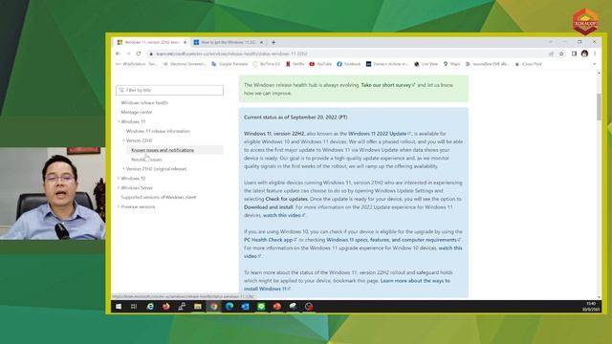Open the Chrome side panel icon
The width and height of the screenshot is (612, 344).
pyautogui.click(x=574, y=54)
